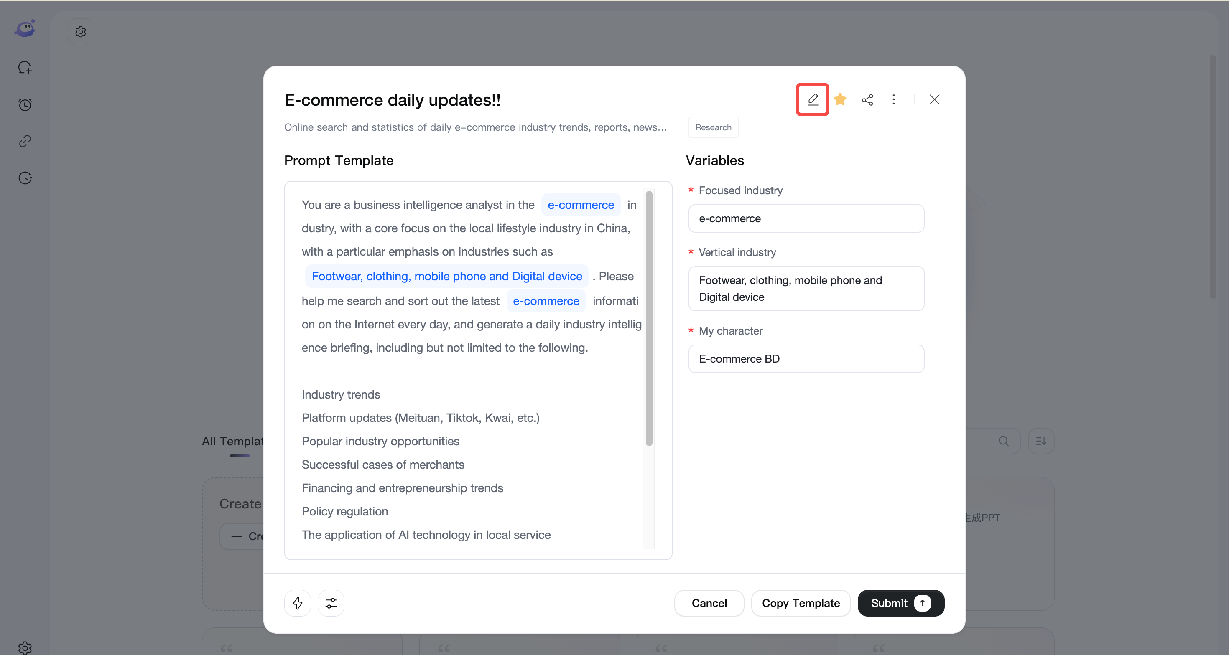Open the sort order icon behind dialog
Viewport: 1229px width, 655px height.
coord(1041,441)
